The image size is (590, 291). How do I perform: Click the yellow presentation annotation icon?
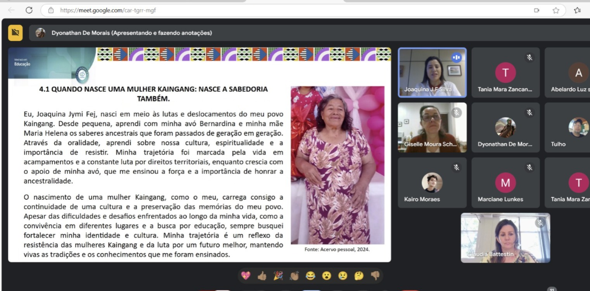click(x=15, y=33)
